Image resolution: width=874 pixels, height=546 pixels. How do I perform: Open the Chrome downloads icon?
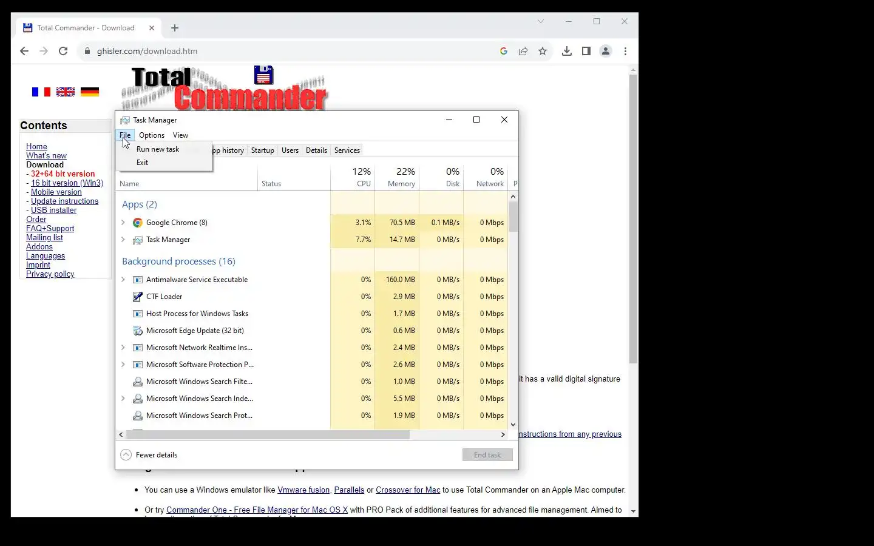point(567,51)
